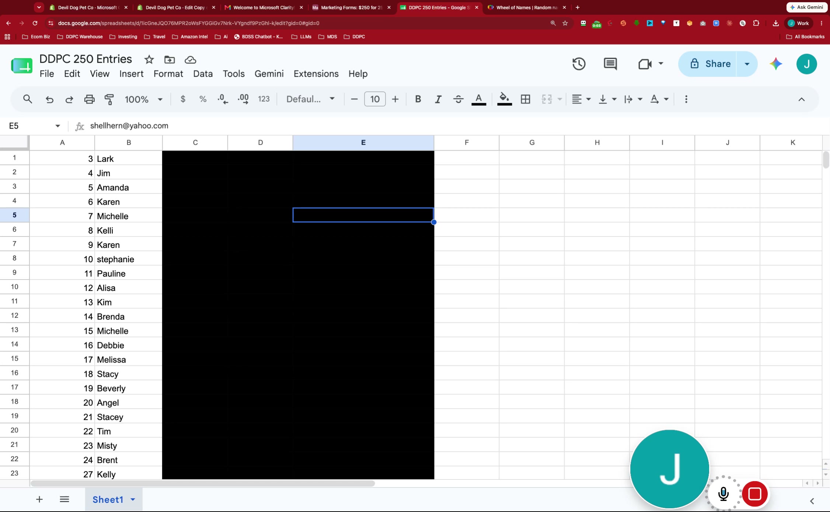Open the Gemini sparkle side panel
This screenshot has width=830, height=512.
pyautogui.click(x=776, y=64)
